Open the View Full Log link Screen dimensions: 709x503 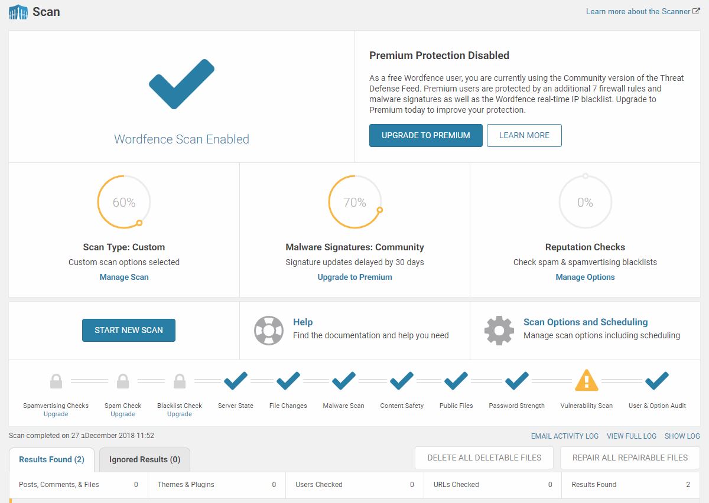[632, 436]
